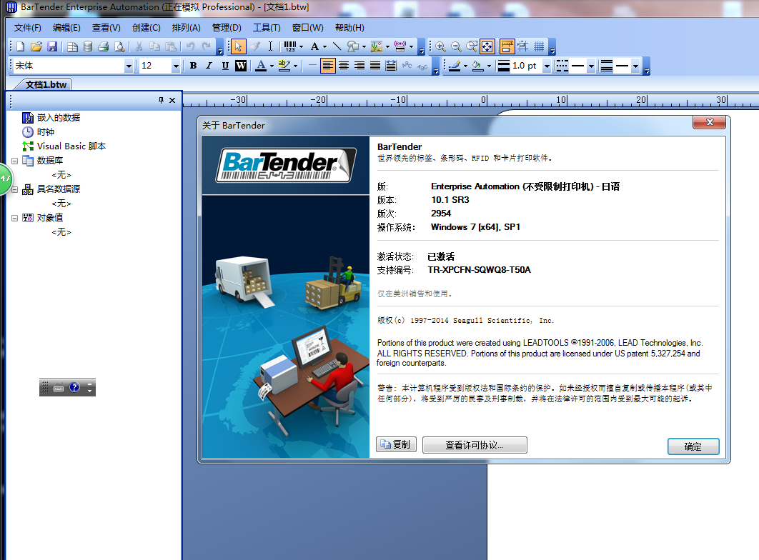Click the align to guides icon

pos(522,46)
